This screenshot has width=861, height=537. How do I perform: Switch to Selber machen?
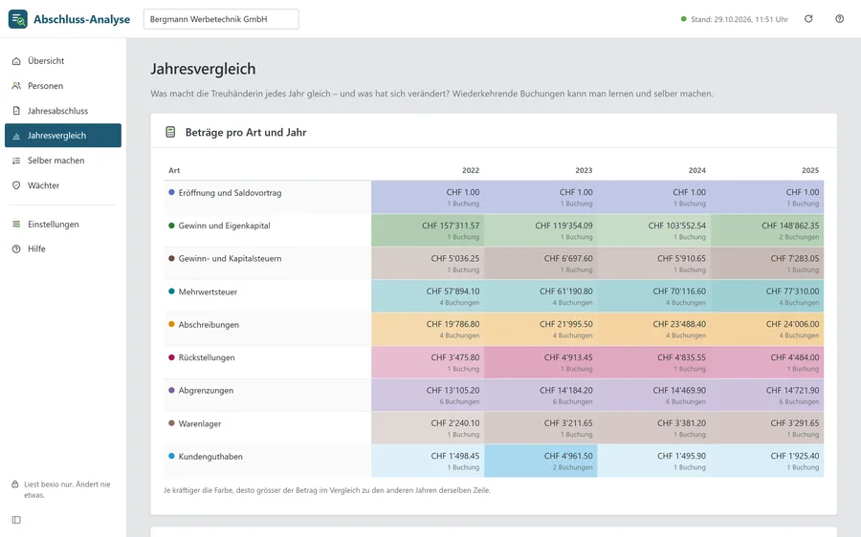click(x=63, y=161)
